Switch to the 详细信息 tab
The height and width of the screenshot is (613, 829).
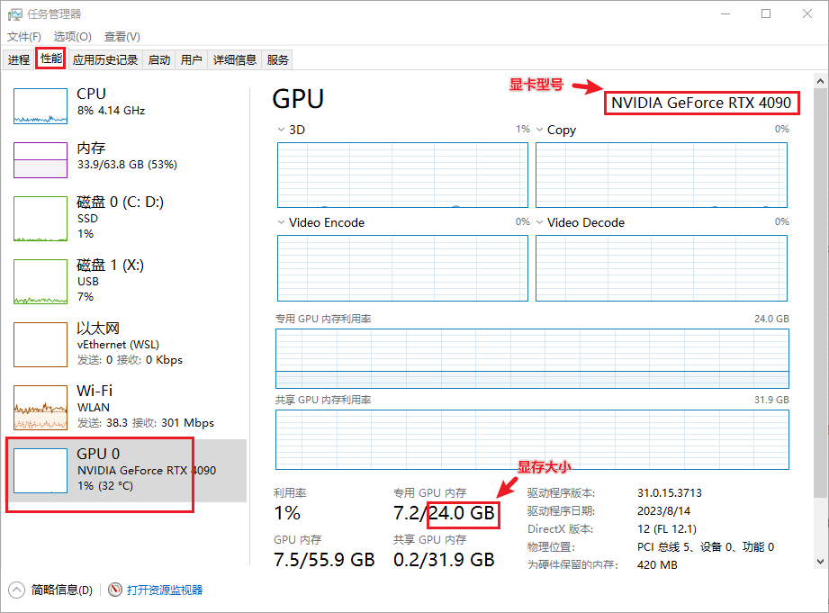click(235, 59)
